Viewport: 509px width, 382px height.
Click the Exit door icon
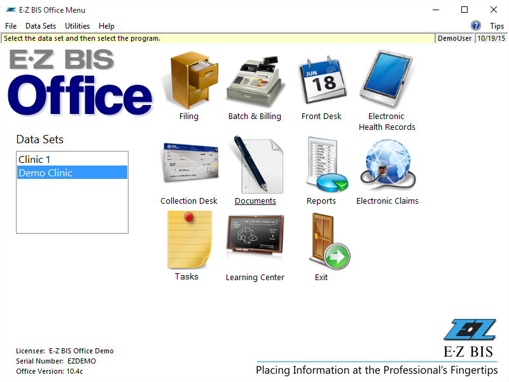(329, 241)
